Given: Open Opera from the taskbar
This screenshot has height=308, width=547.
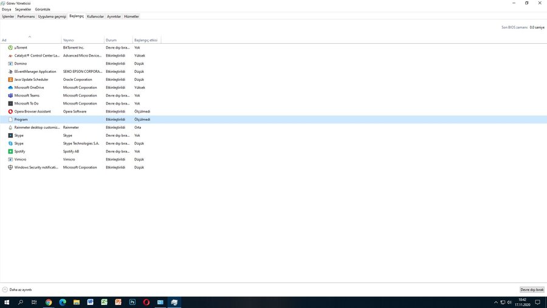Looking at the screenshot, I should (x=146, y=302).
